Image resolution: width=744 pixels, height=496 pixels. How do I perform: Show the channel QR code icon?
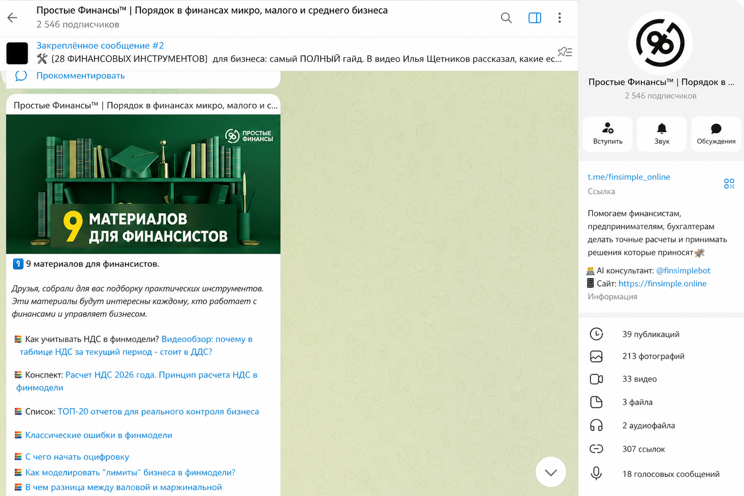click(x=729, y=184)
